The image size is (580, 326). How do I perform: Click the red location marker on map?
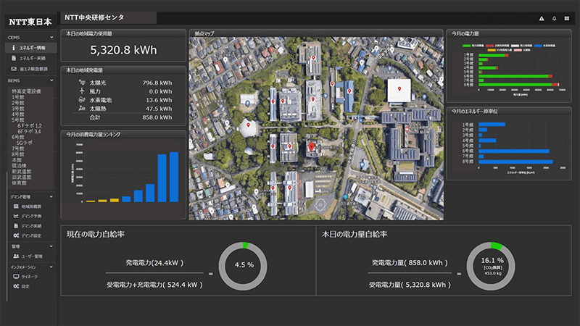(312, 147)
